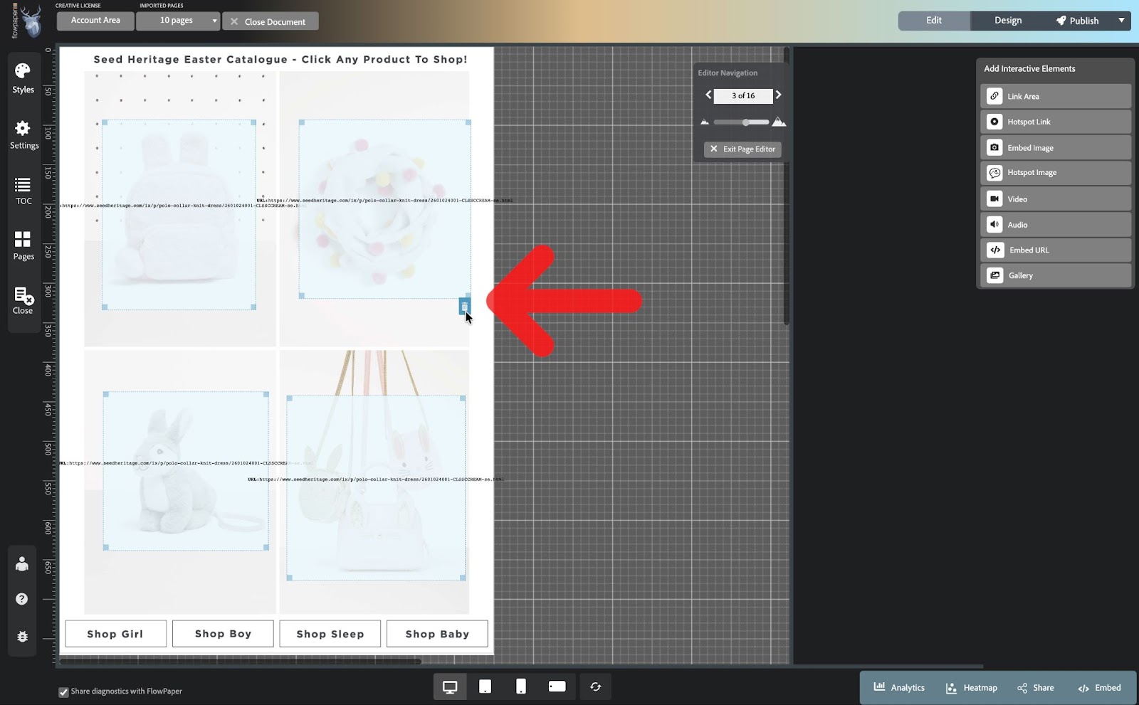Open the TOC editor

[x=23, y=189]
